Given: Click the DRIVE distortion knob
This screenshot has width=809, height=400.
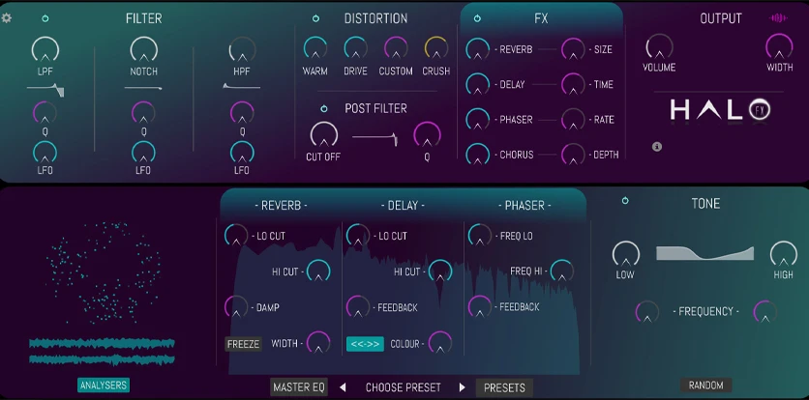Looking at the screenshot, I should point(355,48).
